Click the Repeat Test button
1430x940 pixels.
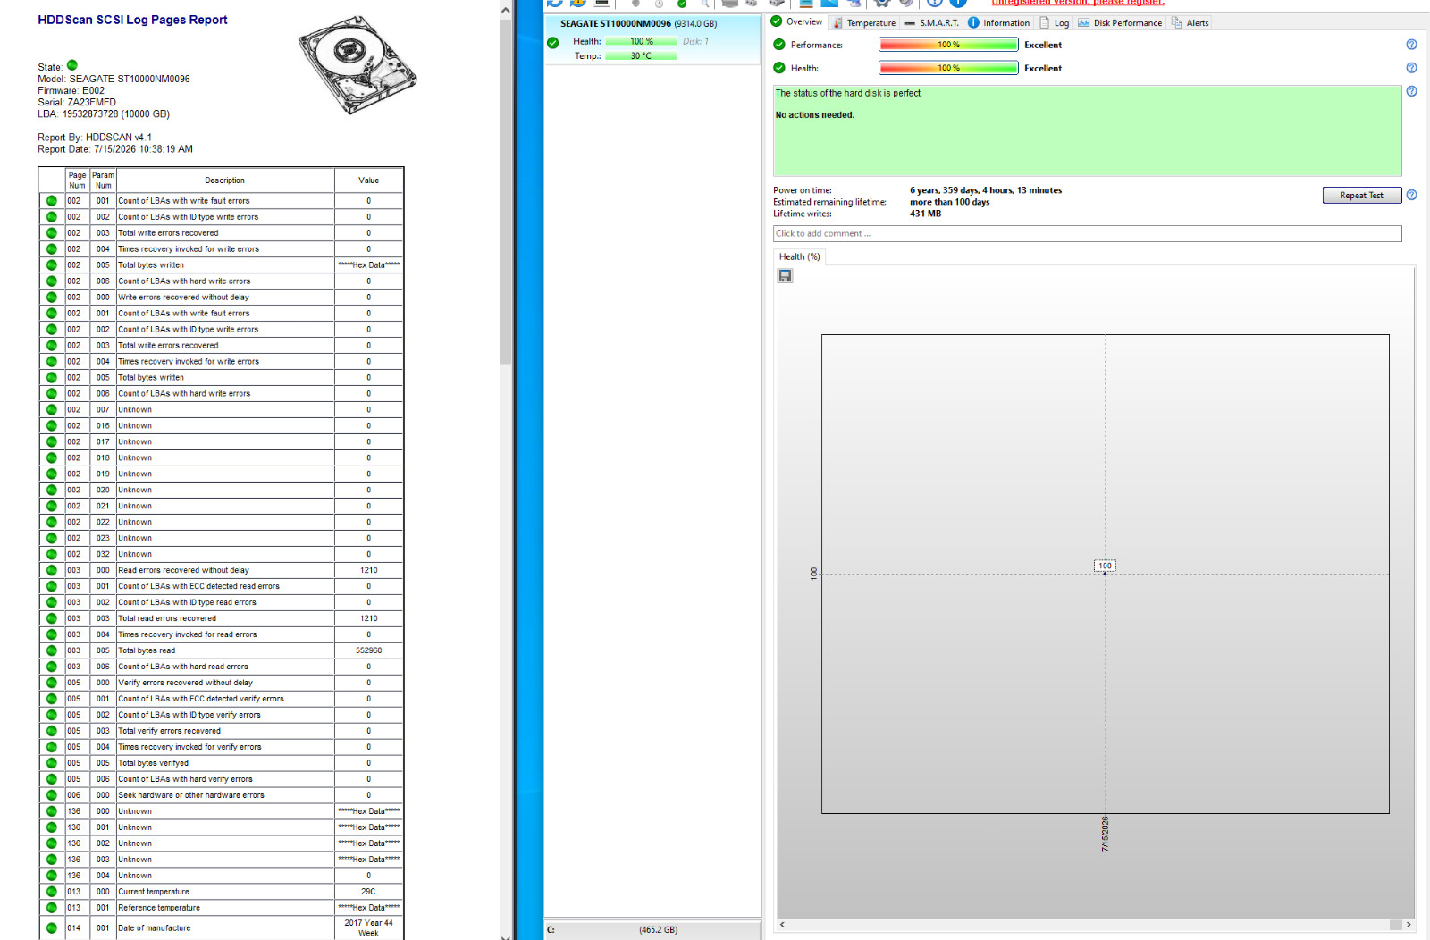click(1361, 196)
